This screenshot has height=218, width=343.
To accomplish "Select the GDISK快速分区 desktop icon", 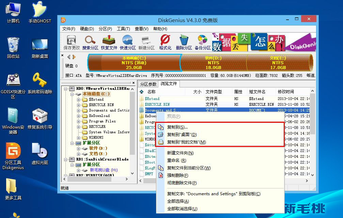I will (13, 86).
